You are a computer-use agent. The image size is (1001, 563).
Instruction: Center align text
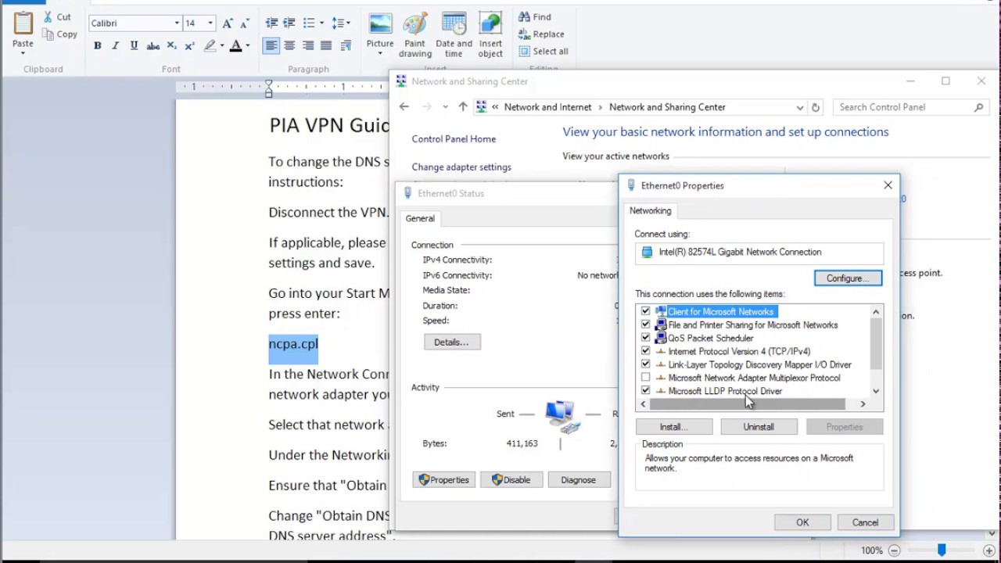(x=289, y=46)
